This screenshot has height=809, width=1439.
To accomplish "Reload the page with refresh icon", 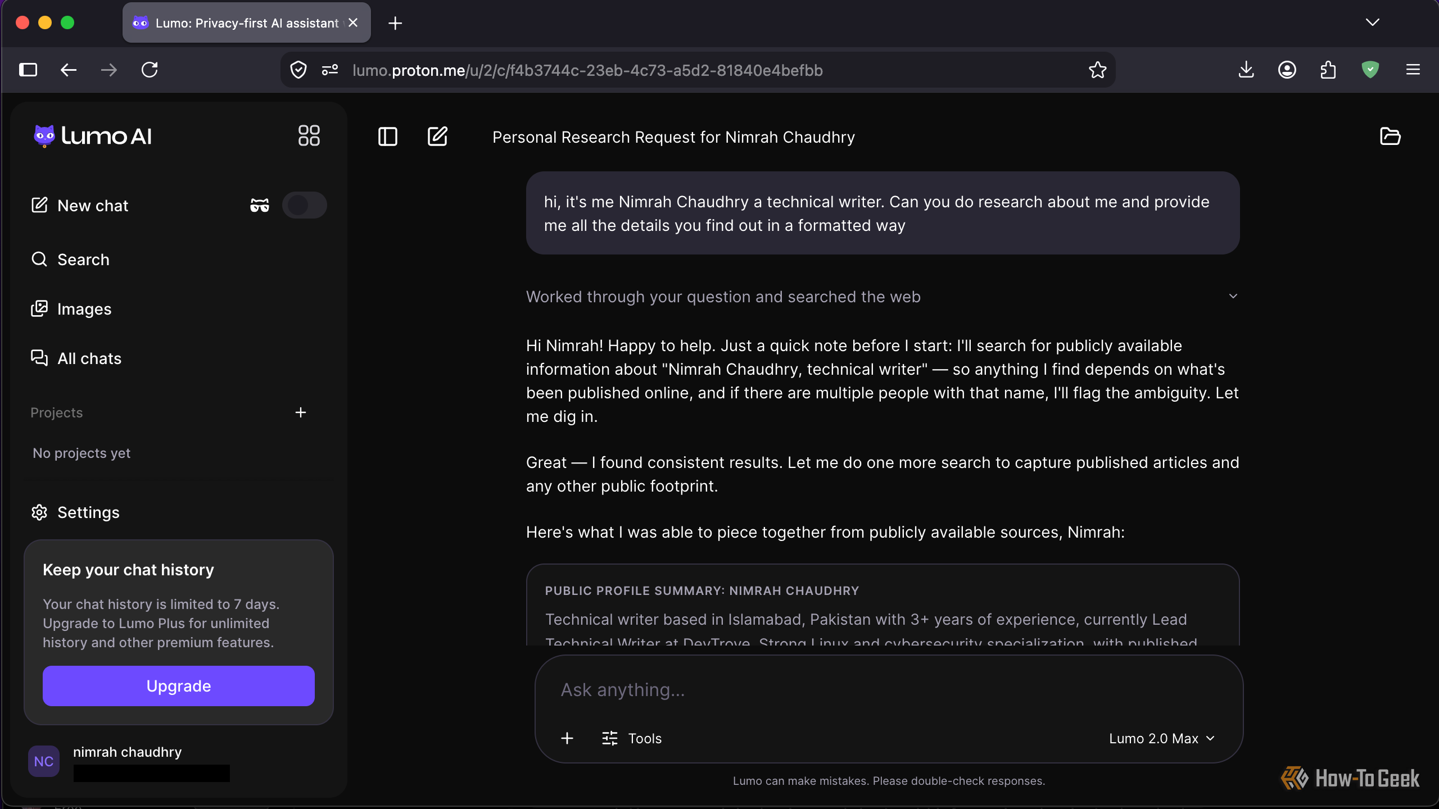I will pos(150,70).
